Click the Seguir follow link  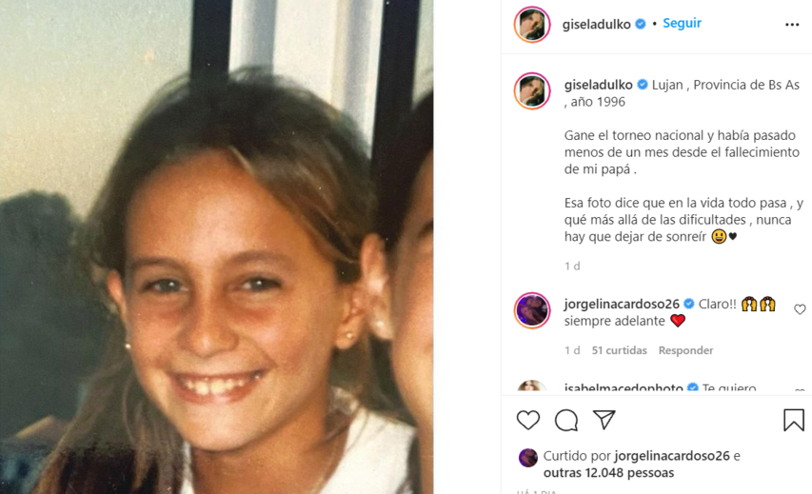pyautogui.click(x=682, y=23)
